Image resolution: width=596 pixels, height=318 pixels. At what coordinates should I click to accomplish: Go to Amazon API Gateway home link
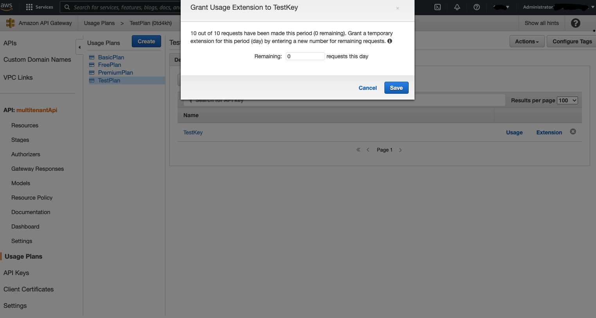tap(45, 23)
